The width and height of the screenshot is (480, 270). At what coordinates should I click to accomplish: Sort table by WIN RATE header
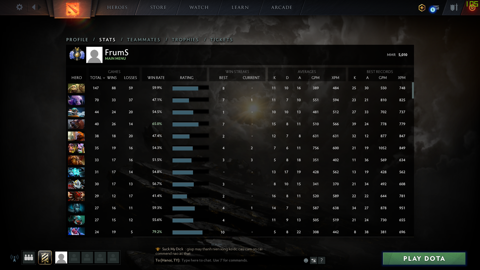click(x=156, y=78)
